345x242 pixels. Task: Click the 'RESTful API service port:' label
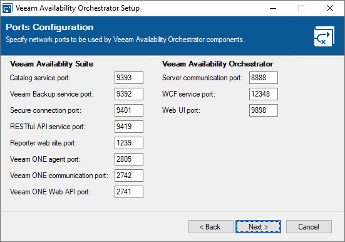pos(48,127)
